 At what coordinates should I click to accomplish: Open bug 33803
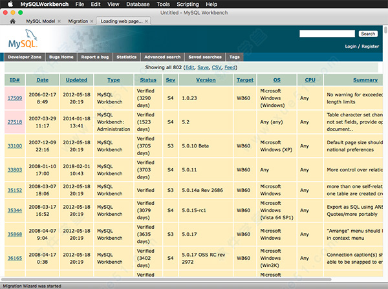pyautogui.click(x=15, y=170)
